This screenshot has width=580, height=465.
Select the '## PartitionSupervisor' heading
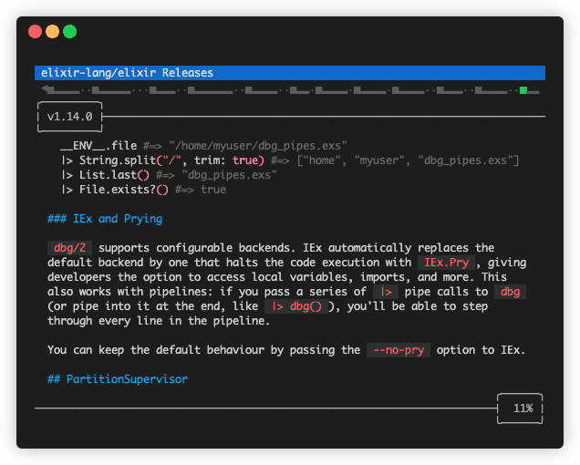click(118, 379)
